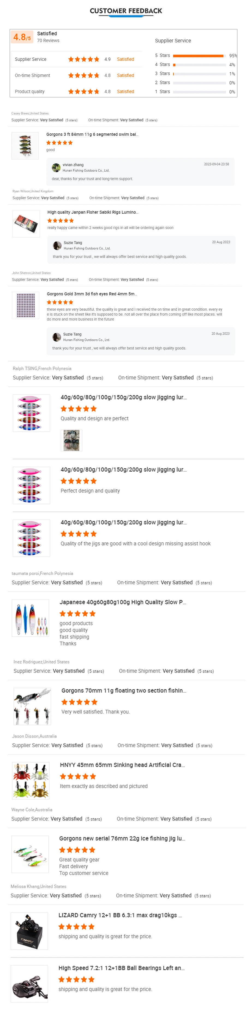
Task: Click Suzie Tang's avatar under Sabiki Rigs review
Action: (x=57, y=245)
